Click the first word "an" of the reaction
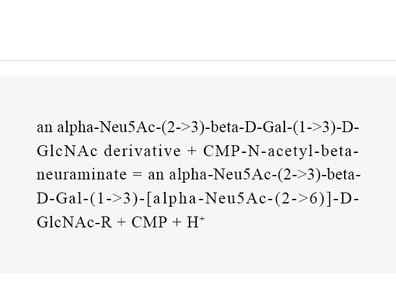Image resolution: width=396 pixels, height=300 pixels. coord(45,128)
